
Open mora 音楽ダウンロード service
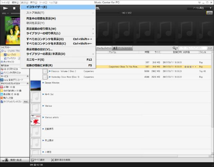click(x=12, y=80)
